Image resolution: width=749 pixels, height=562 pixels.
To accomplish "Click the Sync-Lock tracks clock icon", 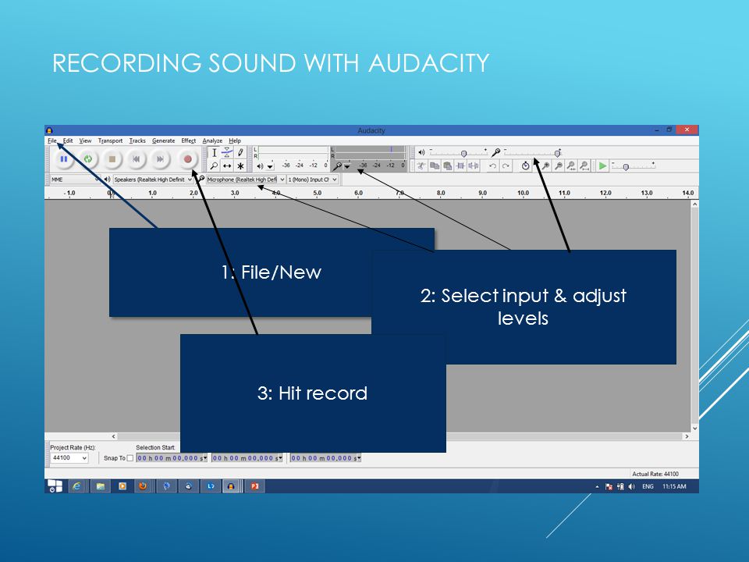I will tap(525, 165).
